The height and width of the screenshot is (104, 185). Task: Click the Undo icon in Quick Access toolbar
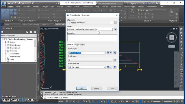pos(23,3)
